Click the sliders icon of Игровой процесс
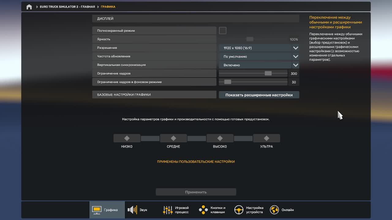The width and height of the screenshot is (392, 220). click(168, 210)
